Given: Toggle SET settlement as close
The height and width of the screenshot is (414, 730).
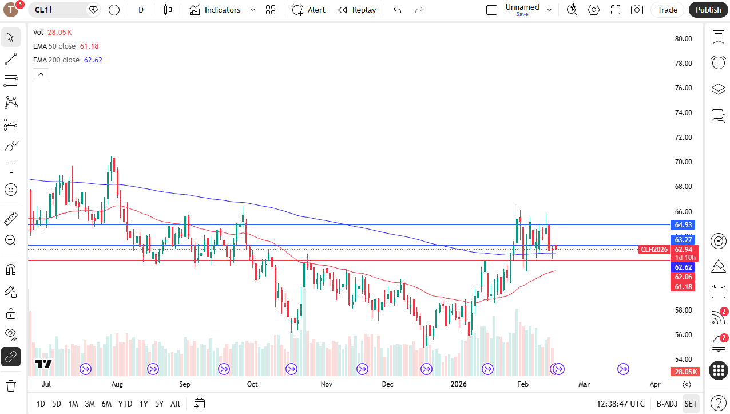Looking at the screenshot, I should click(x=691, y=404).
